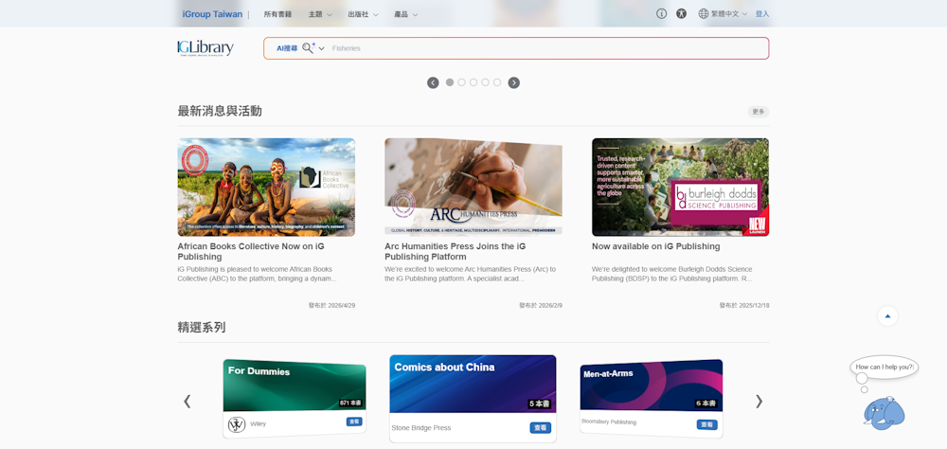The height and width of the screenshot is (449, 947).
Task: Click the '發布於 2025/12/18' date text
Action: tap(744, 305)
